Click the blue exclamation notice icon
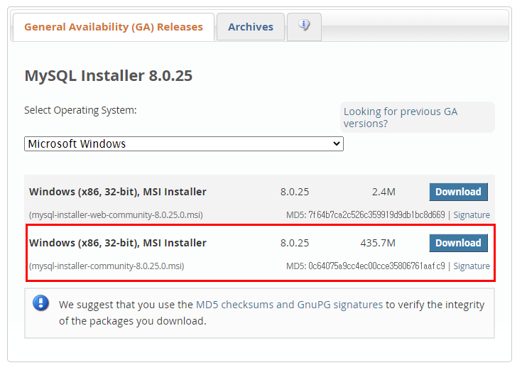This screenshot has height=370, width=522. [x=41, y=303]
